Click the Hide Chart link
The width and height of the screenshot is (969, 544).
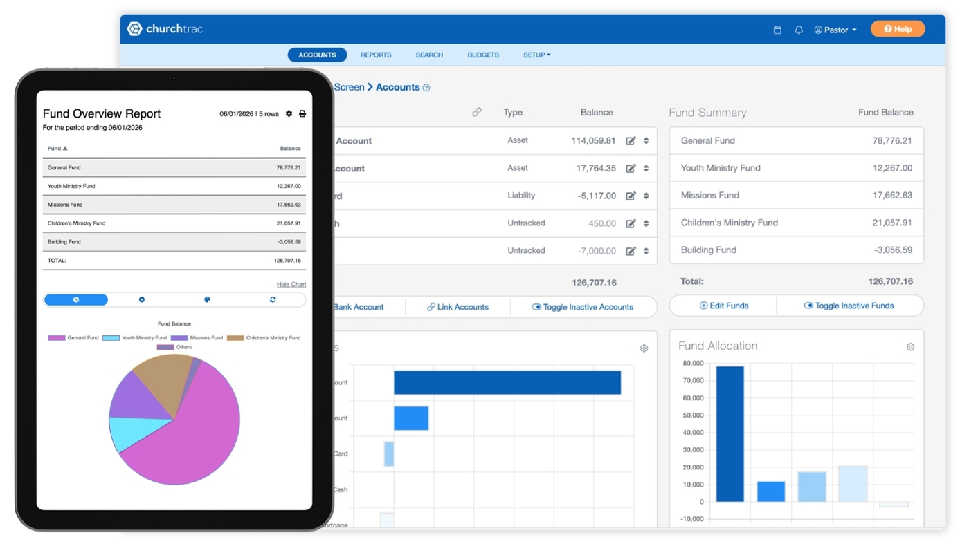coord(291,284)
